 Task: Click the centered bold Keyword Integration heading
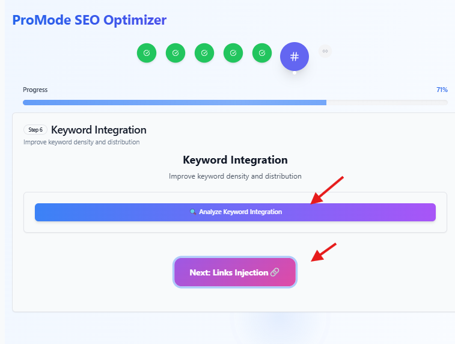tap(235, 160)
